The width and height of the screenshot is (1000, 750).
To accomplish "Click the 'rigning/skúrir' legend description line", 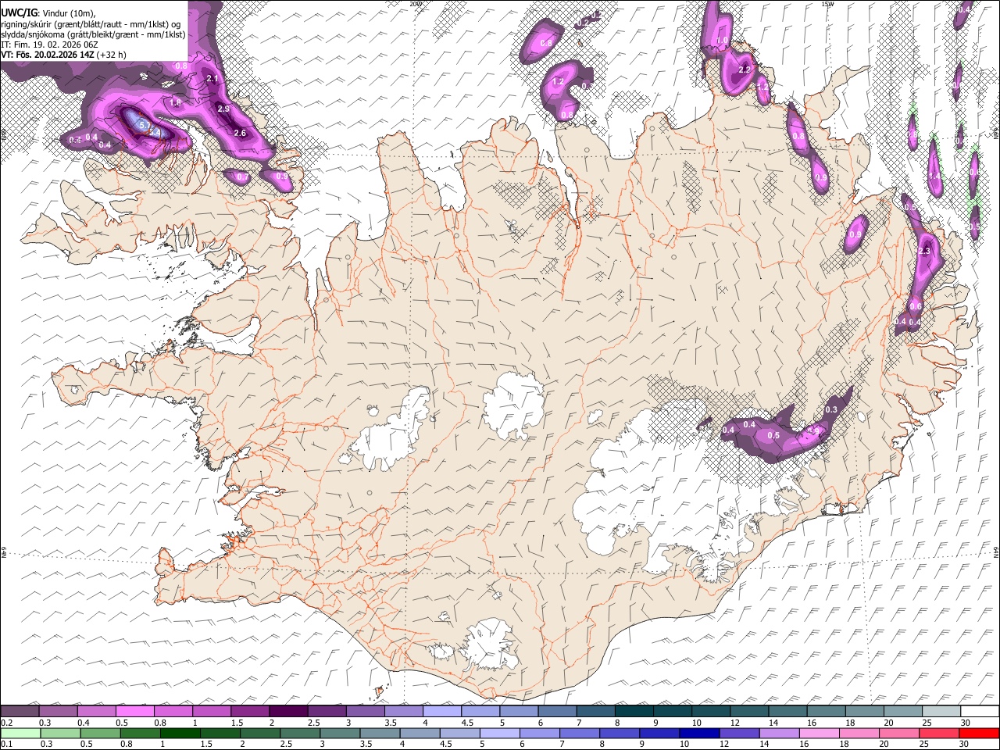I will [91, 23].
